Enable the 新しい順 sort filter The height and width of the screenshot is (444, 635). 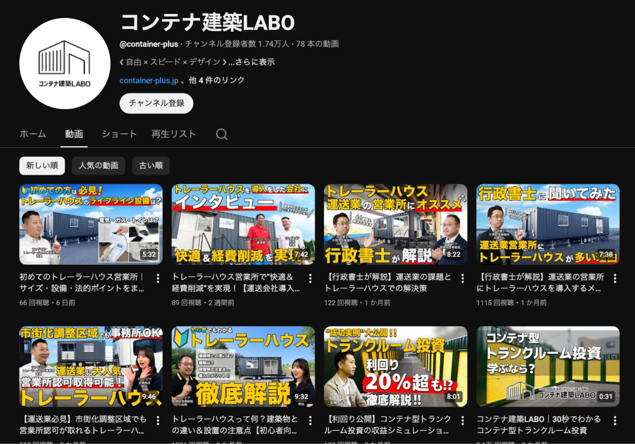[x=41, y=165]
